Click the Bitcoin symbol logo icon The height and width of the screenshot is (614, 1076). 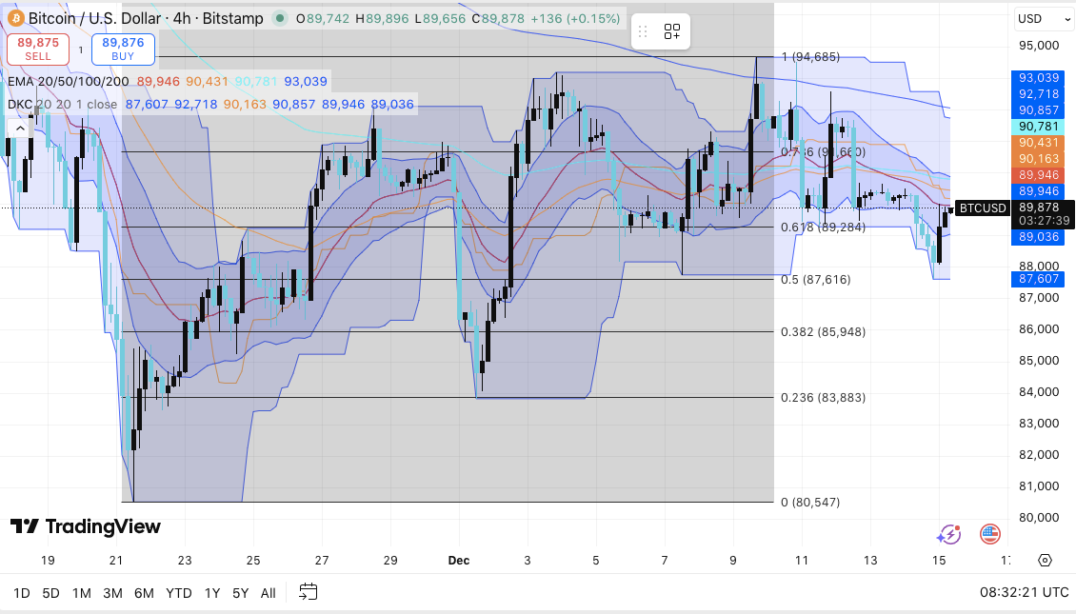tap(15, 18)
